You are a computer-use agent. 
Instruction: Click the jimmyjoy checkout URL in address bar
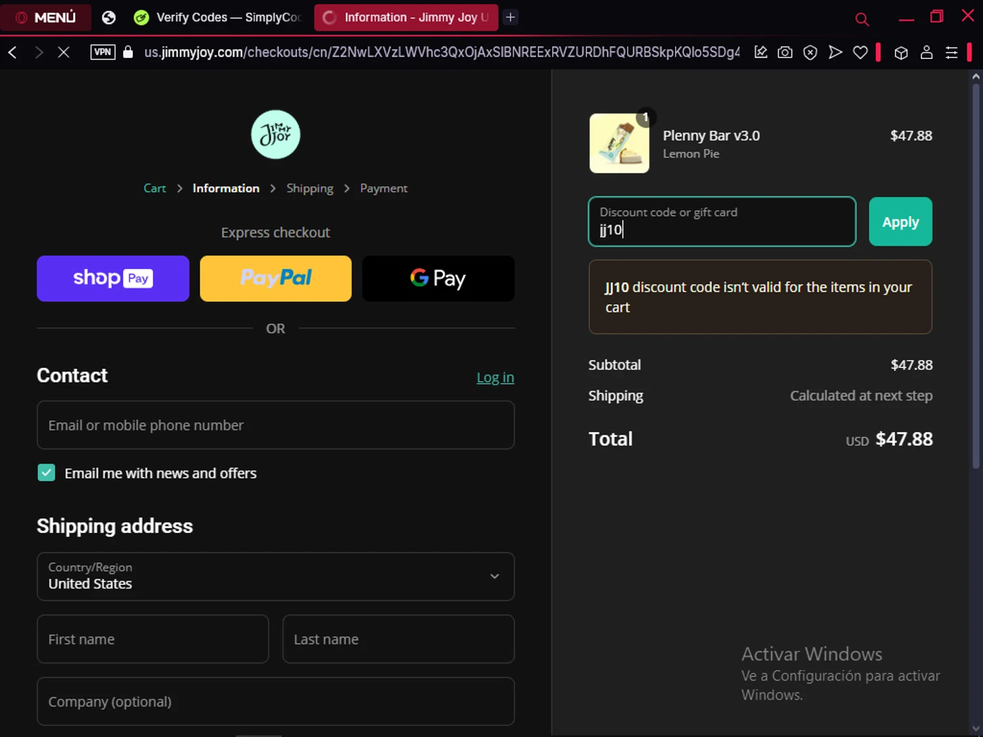[x=442, y=52]
